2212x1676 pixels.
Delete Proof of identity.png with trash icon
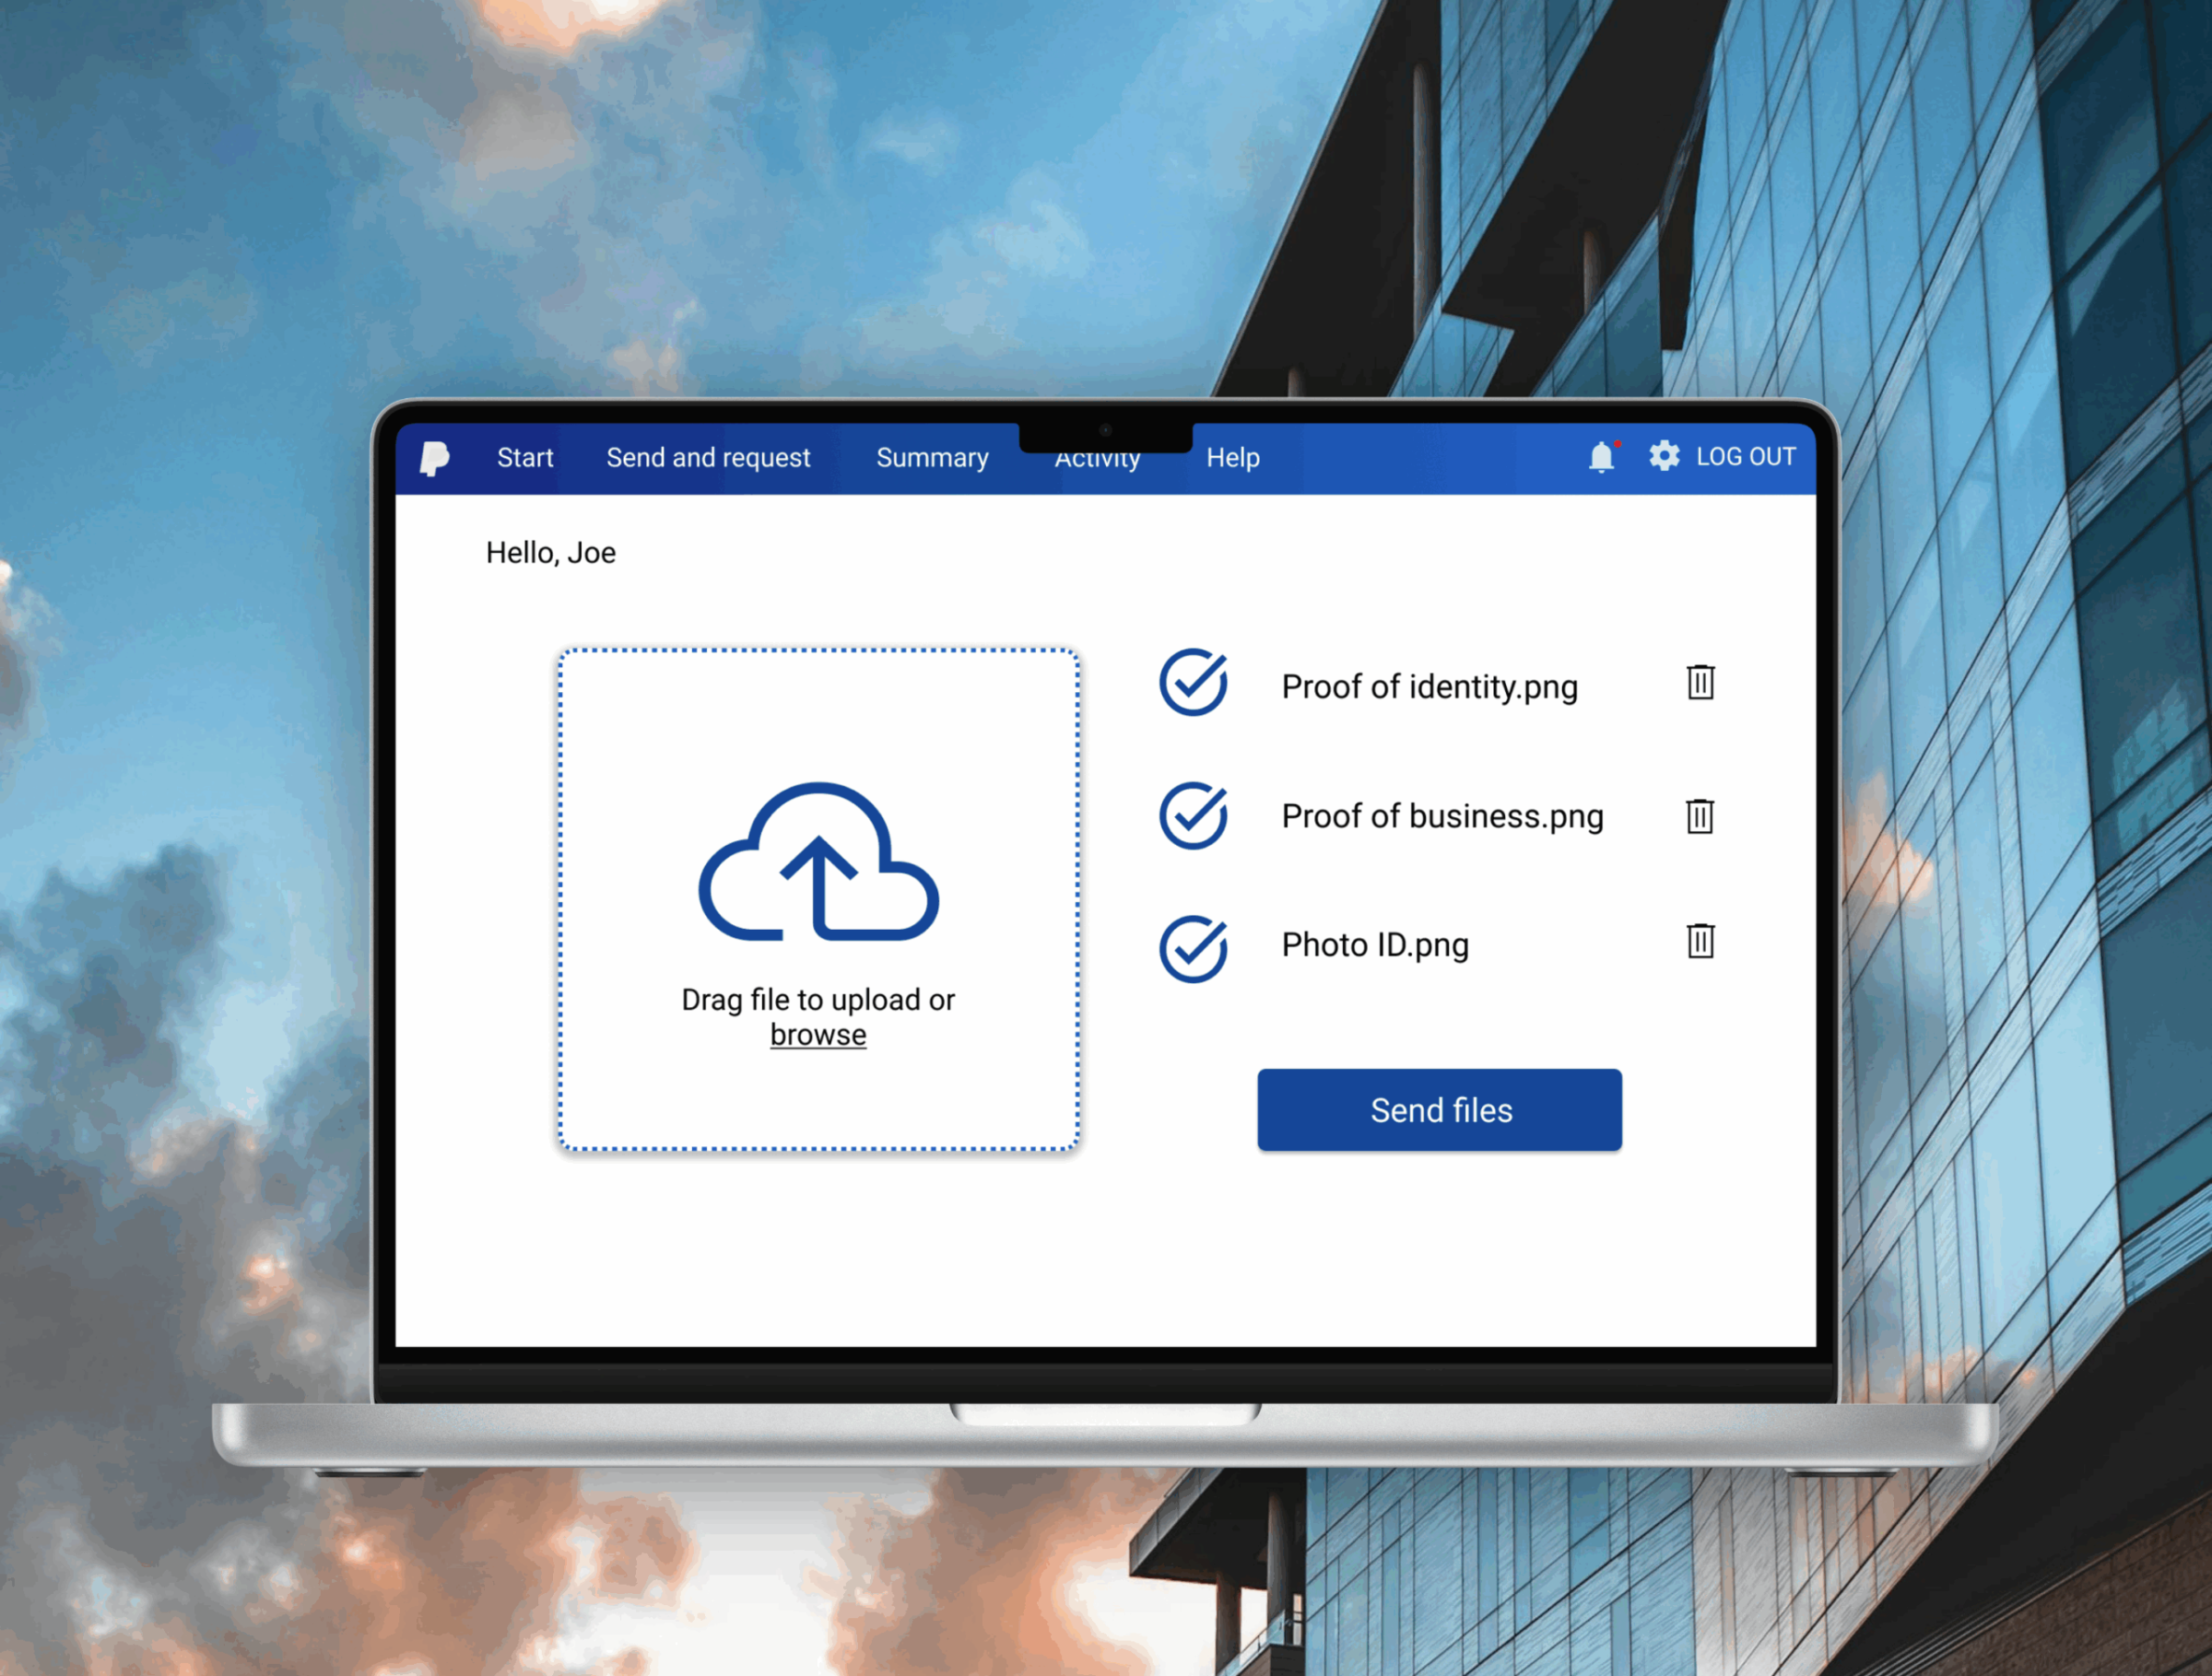1700,683
